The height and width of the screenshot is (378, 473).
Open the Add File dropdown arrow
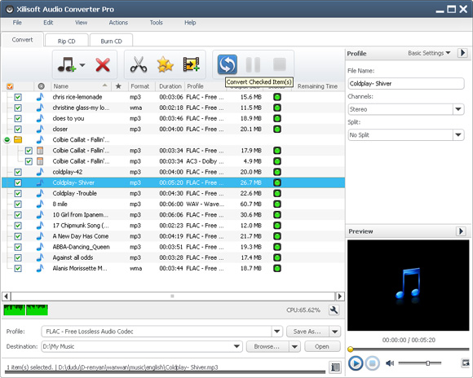click(x=82, y=64)
